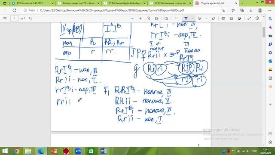Reload the current page
The image size is (275, 155).
pos(14,10)
